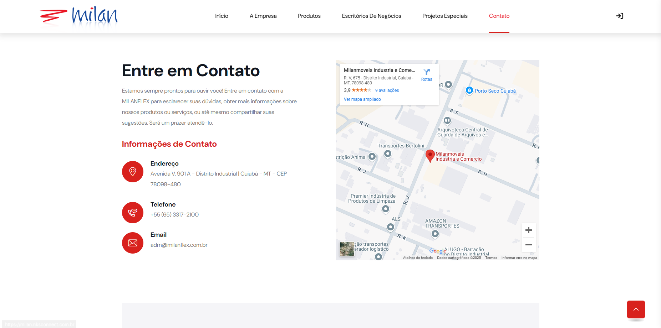Click email adm@milanflex.com.br
The image size is (661, 328).
coord(179,245)
